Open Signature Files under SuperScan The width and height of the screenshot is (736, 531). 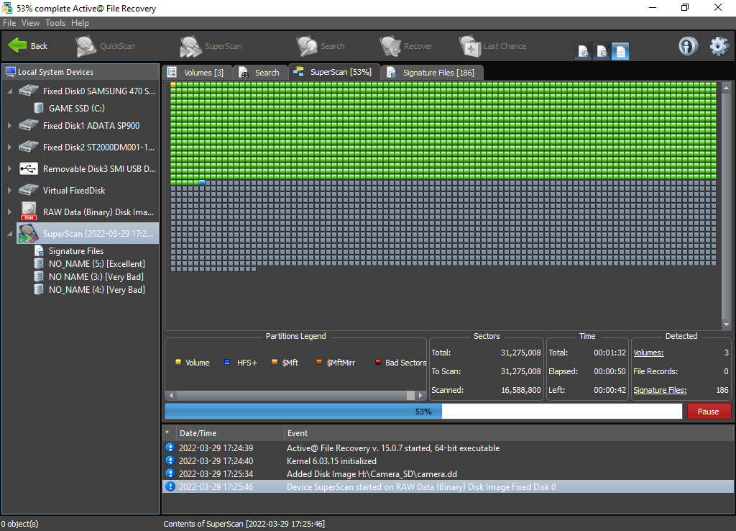point(69,251)
